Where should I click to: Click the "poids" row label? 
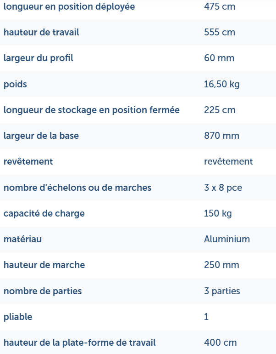[16, 84]
